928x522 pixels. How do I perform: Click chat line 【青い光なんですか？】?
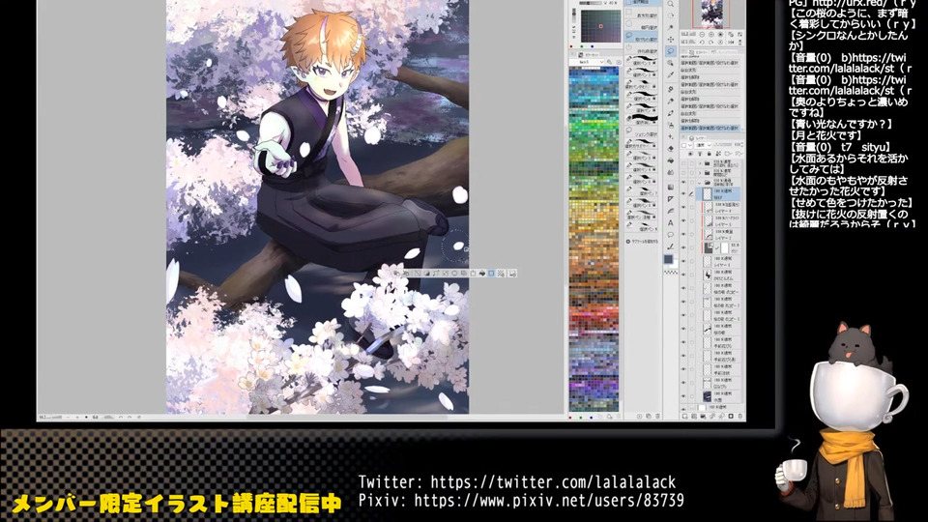point(841,125)
